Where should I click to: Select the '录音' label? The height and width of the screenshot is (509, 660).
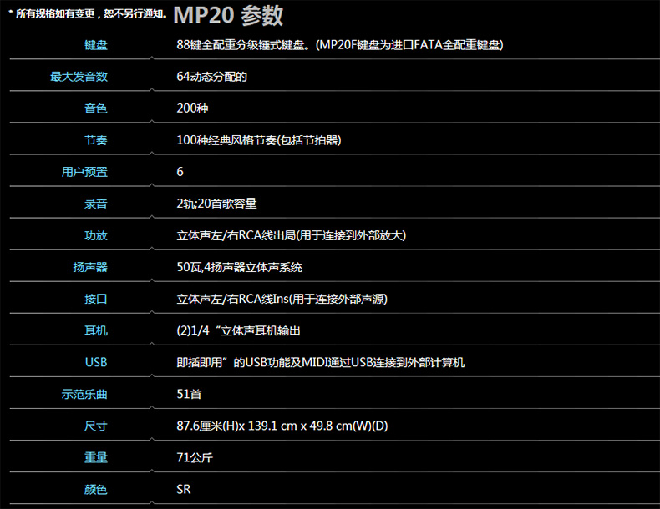coord(96,204)
